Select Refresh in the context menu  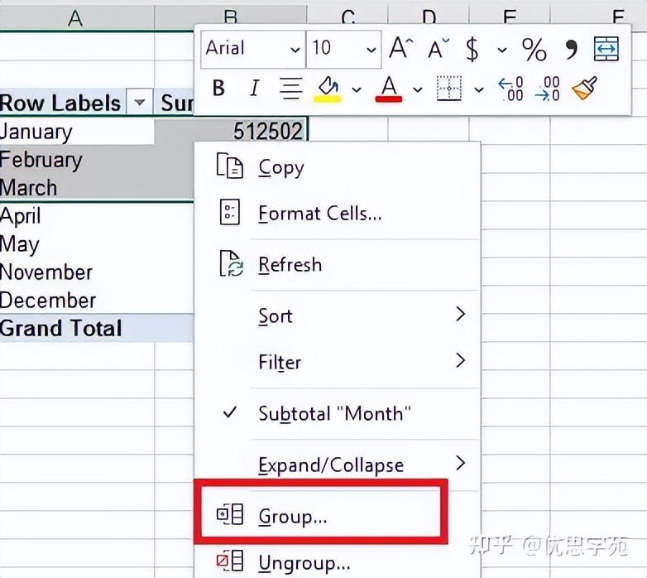tap(337, 265)
